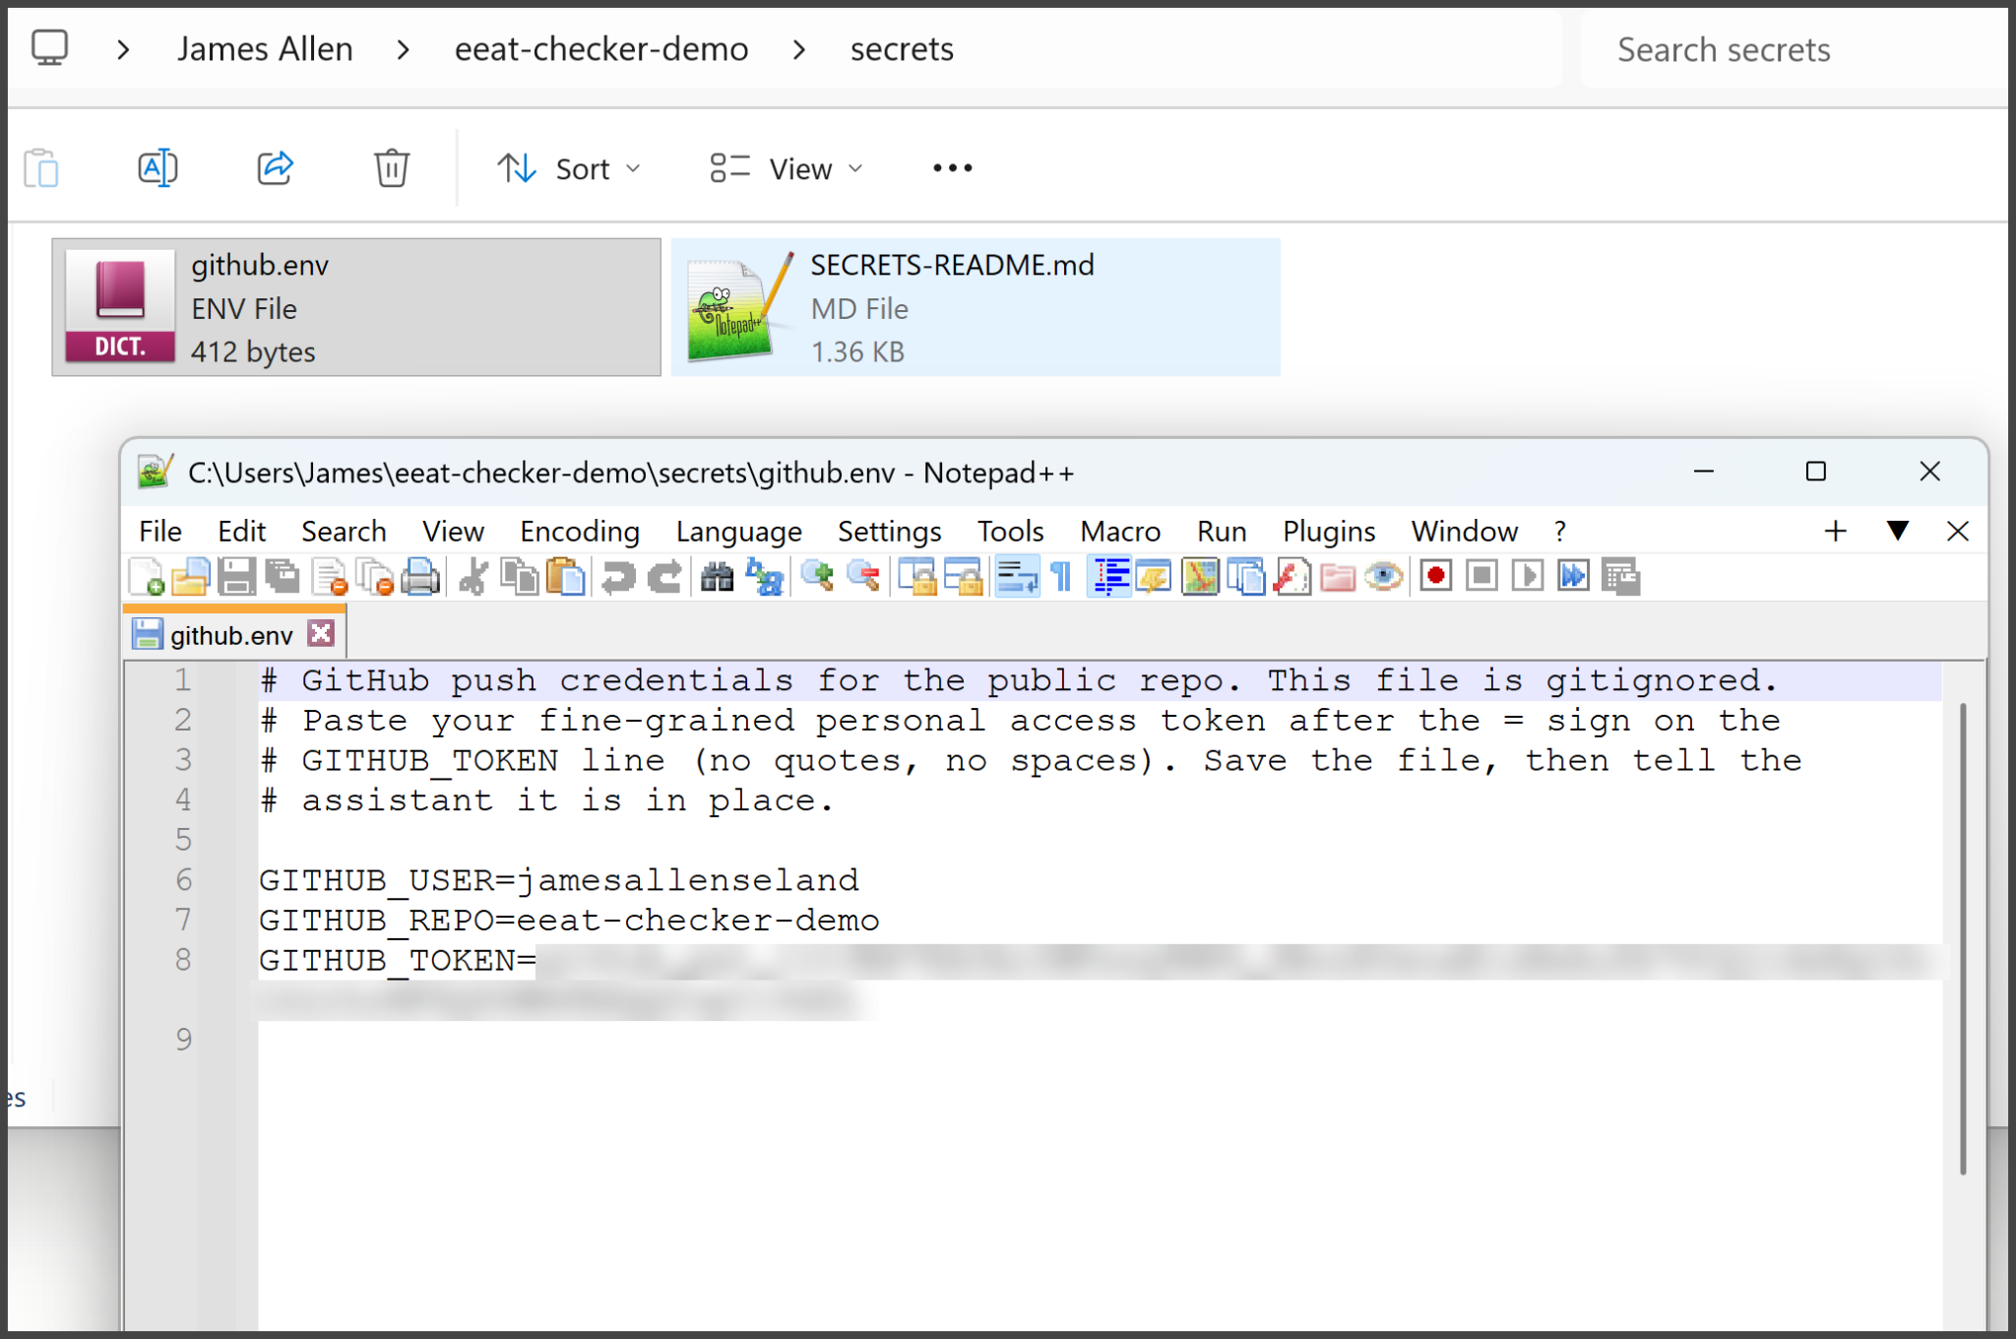This screenshot has width=2016, height=1339.
Task: Toggle synchronize horizontal scrolling icon
Action: tap(964, 577)
